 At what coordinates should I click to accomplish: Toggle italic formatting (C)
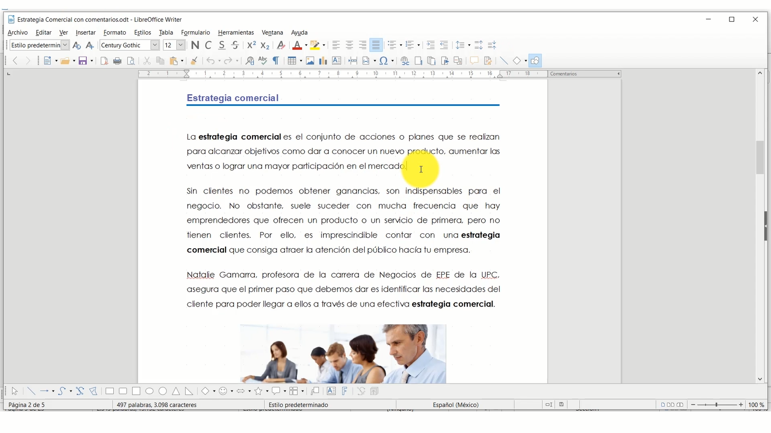208,45
